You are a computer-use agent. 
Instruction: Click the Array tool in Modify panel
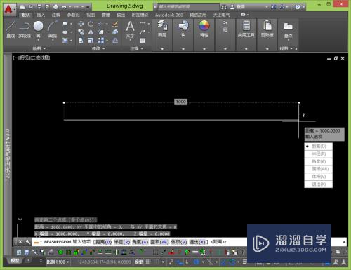[x=101, y=41]
